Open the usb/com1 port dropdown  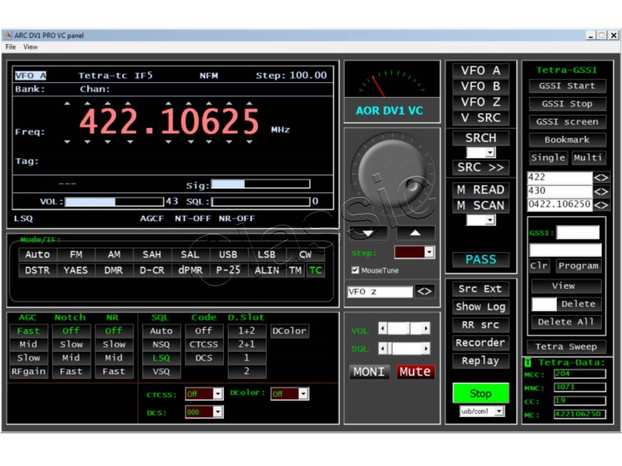coord(499,411)
